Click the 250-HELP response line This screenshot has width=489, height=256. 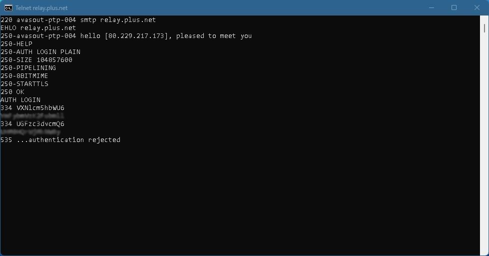click(16, 44)
